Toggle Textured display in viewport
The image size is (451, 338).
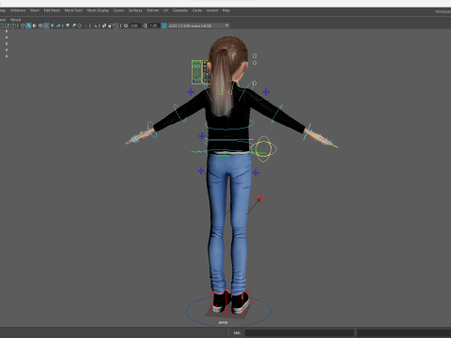(46, 25)
